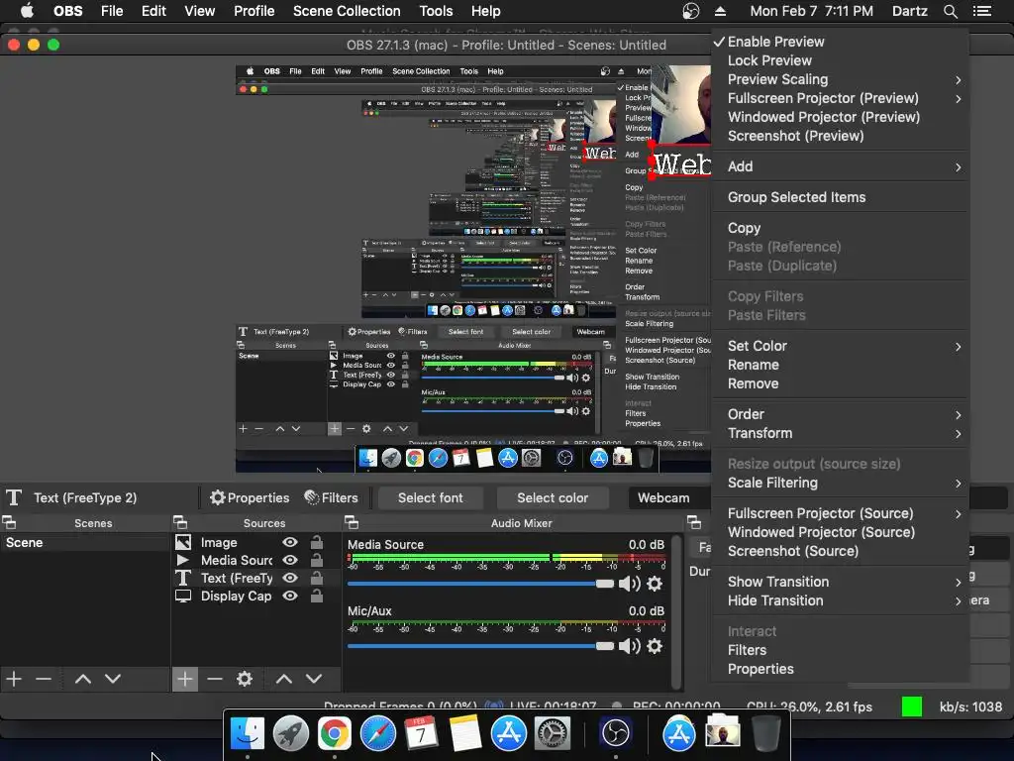
Task: Adjust Mic/Aux volume slider
Action: coord(480,646)
